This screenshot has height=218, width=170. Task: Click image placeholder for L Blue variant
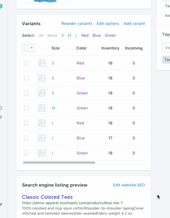tap(42, 138)
